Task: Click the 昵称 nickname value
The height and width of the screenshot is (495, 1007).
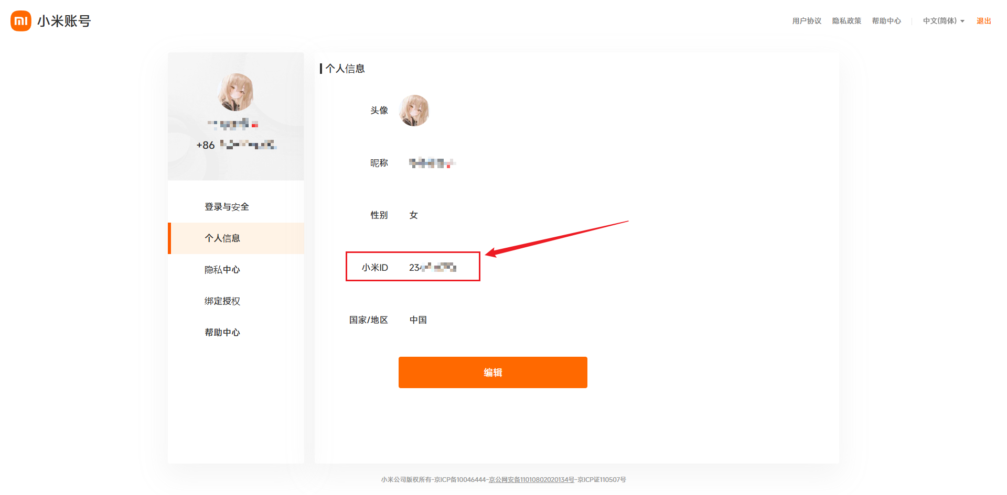Action: (432, 163)
